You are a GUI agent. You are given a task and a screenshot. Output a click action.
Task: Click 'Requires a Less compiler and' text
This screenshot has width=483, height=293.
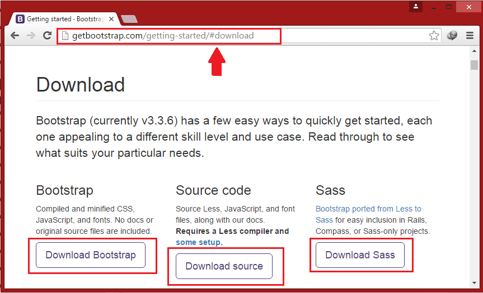(232, 231)
